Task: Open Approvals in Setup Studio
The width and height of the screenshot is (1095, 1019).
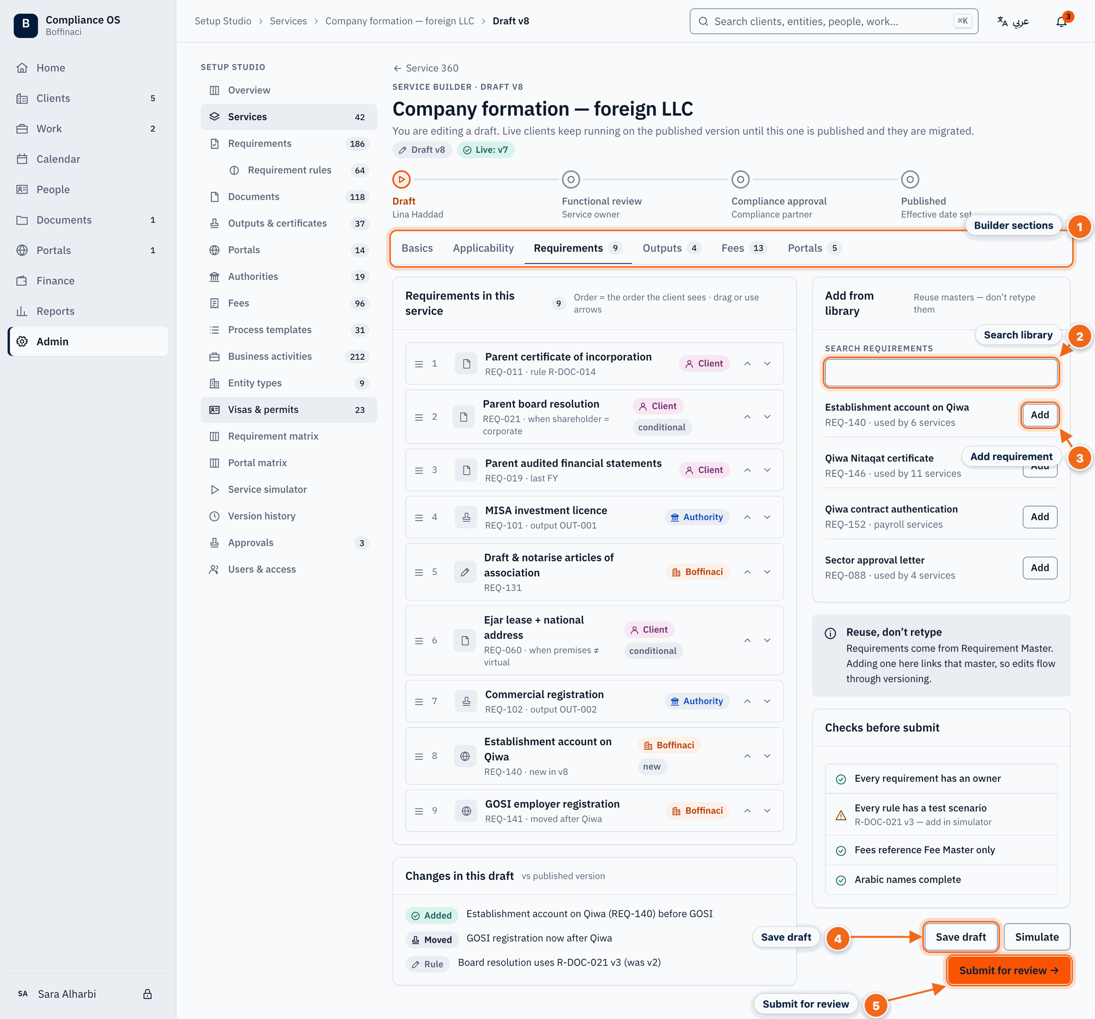Action: point(289,543)
